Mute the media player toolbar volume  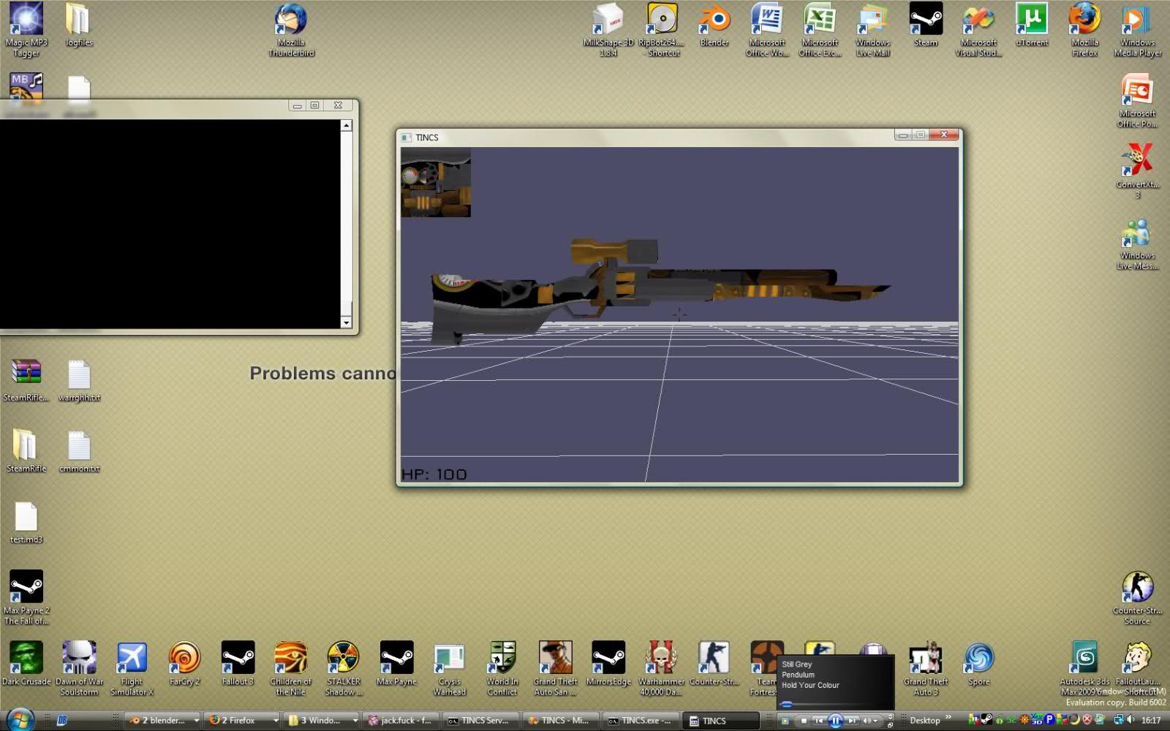[x=867, y=721]
